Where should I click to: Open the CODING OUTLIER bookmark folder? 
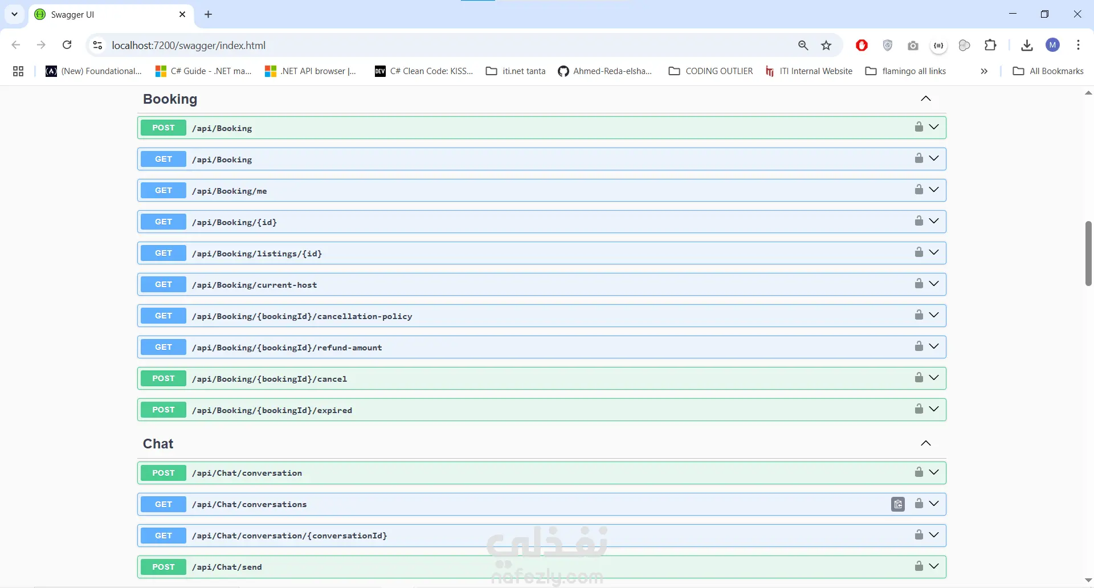point(711,71)
